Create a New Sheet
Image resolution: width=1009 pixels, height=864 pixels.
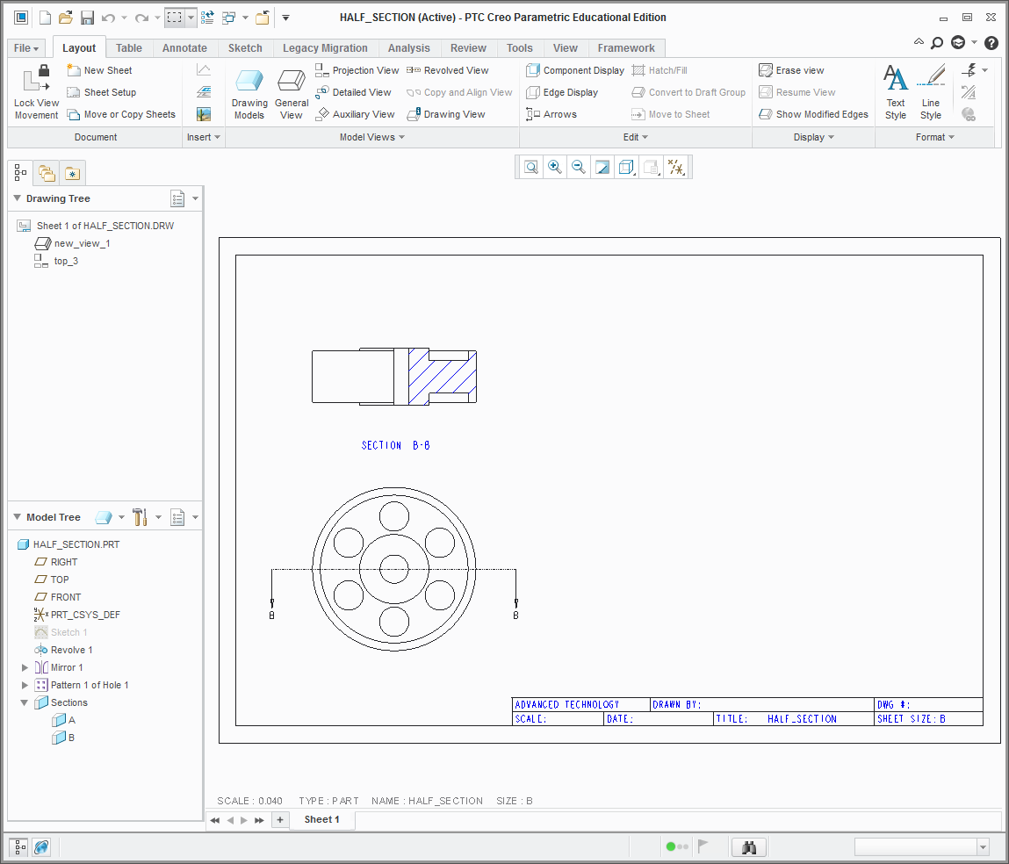pyautogui.click(x=100, y=70)
